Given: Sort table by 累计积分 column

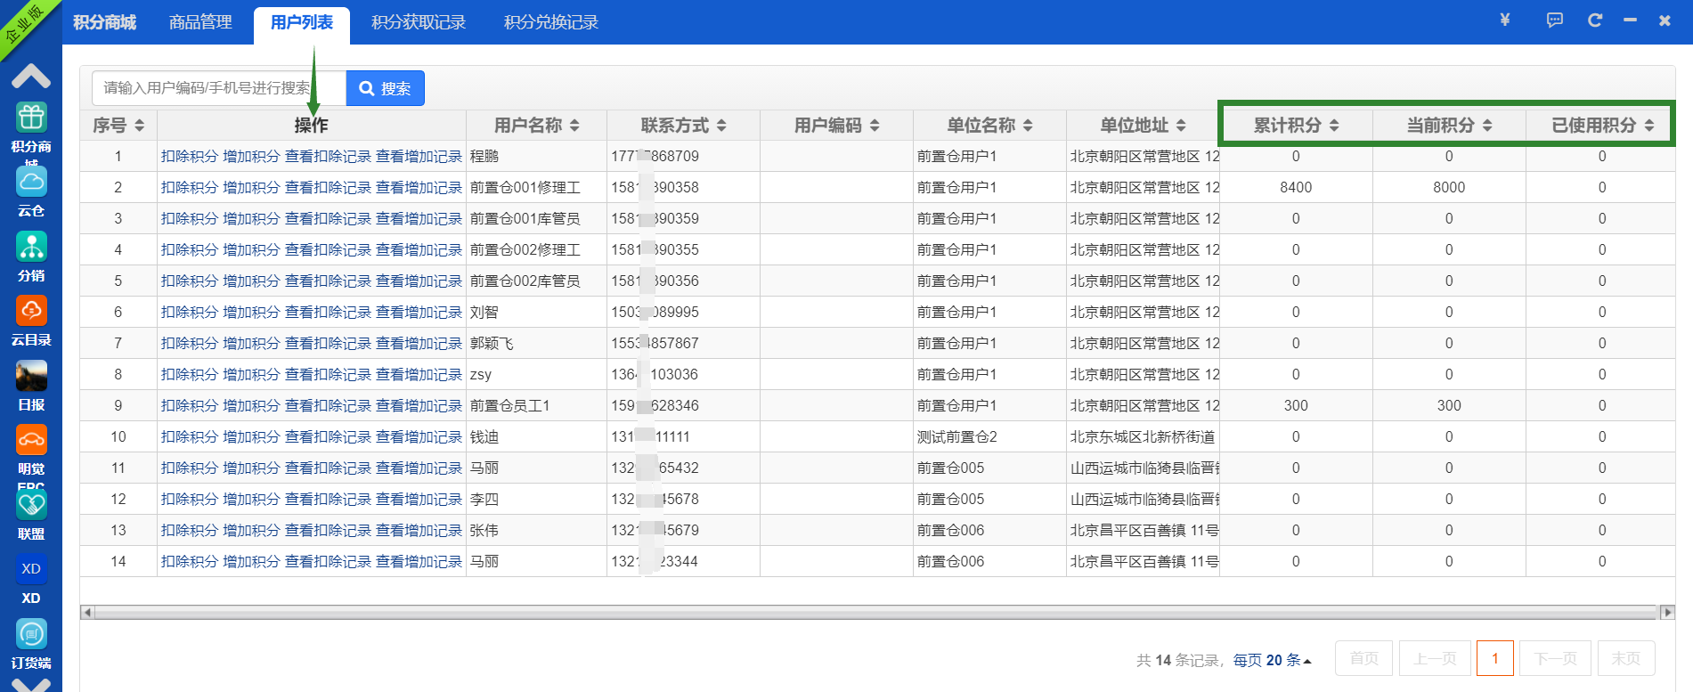Looking at the screenshot, I should point(1296,126).
